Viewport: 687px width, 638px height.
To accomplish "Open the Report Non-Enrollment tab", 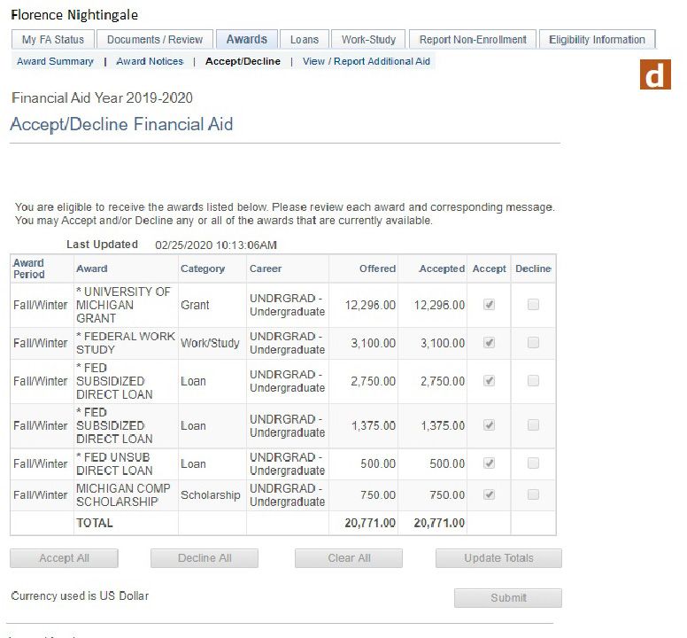I will coord(473,40).
